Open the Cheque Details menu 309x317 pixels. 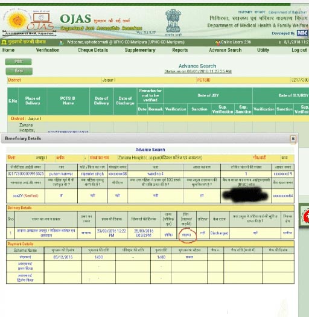93,50
